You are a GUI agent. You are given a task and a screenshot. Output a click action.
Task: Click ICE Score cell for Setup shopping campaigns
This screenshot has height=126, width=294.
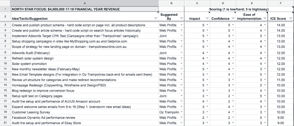click(281, 41)
